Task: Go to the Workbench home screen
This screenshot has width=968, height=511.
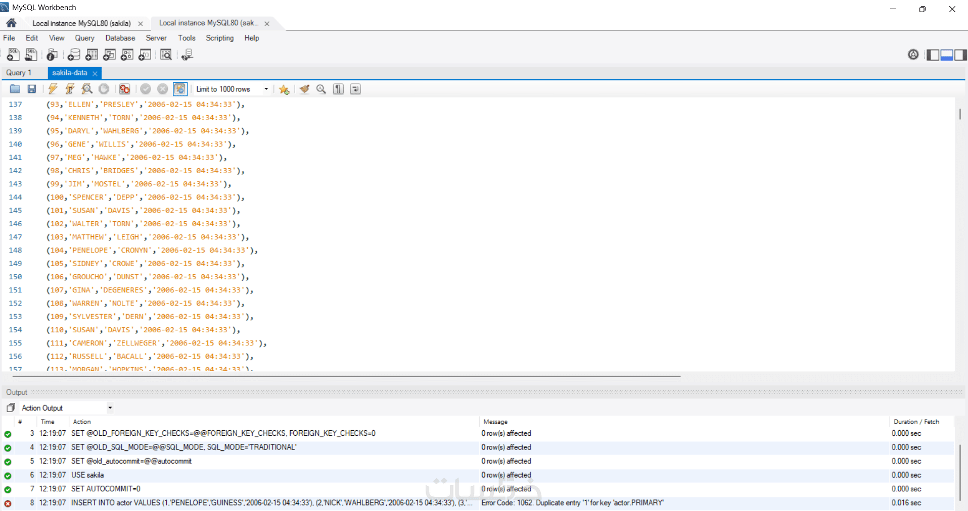Action: tap(11, 23)
